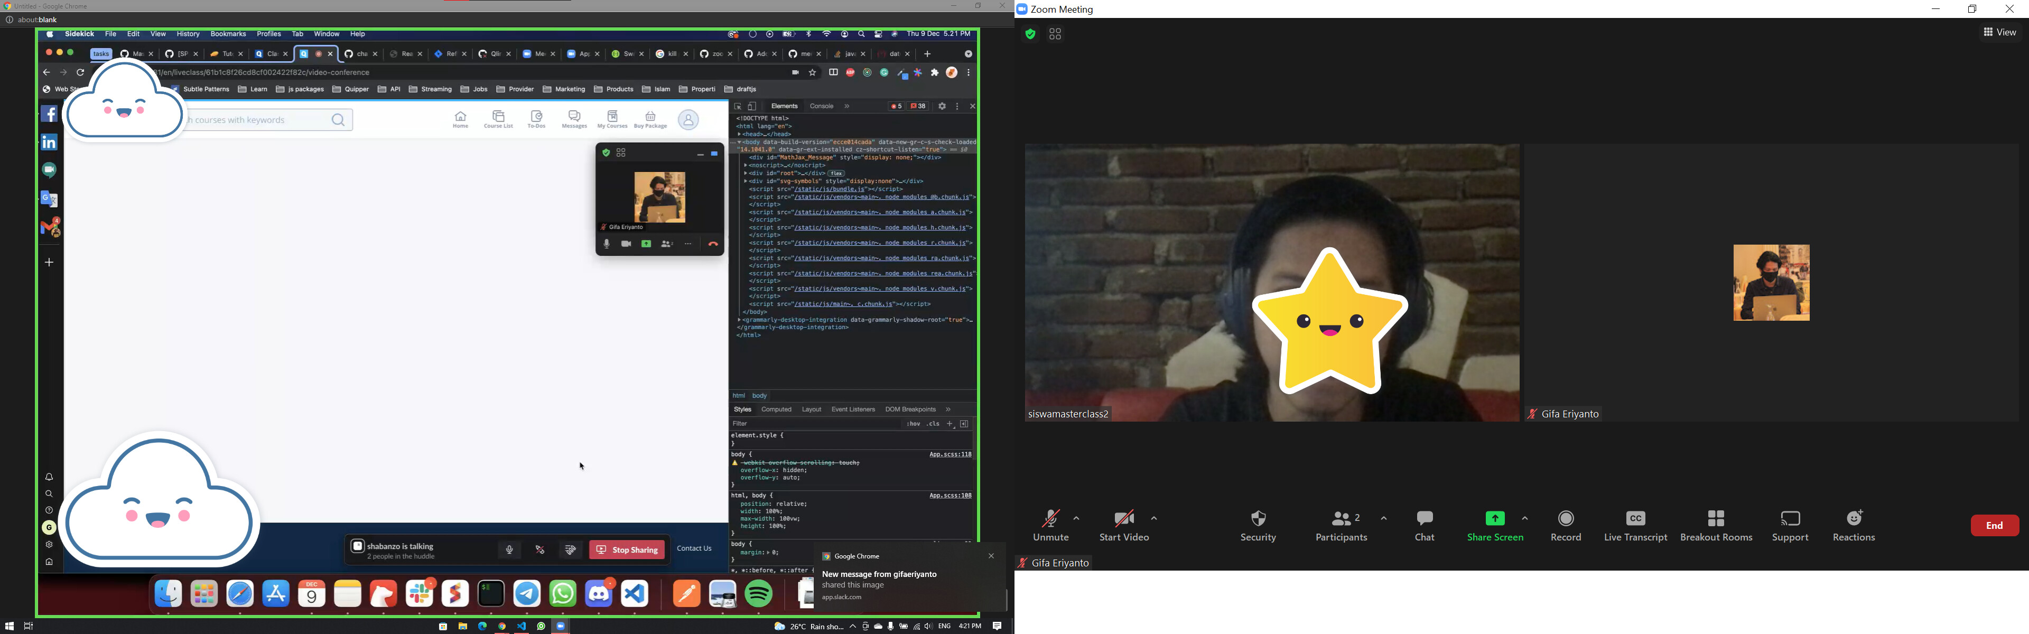Expand the noscript node in the DOM tree

pyautogui.click(x=746, y=165)
